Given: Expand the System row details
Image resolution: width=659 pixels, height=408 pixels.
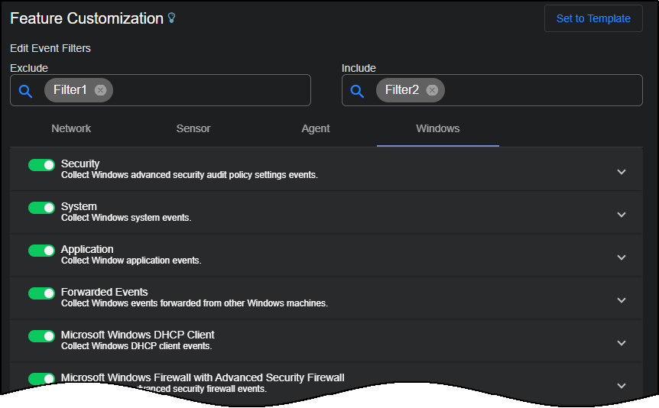Looking at the screenshot, I should (622, 215).
